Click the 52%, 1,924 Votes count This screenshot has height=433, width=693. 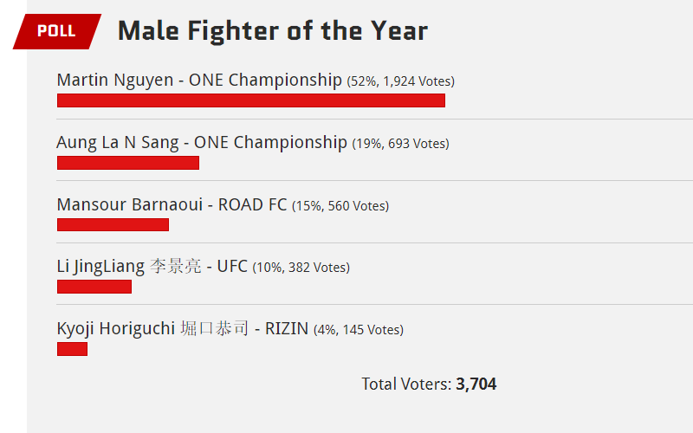point(400,81)
